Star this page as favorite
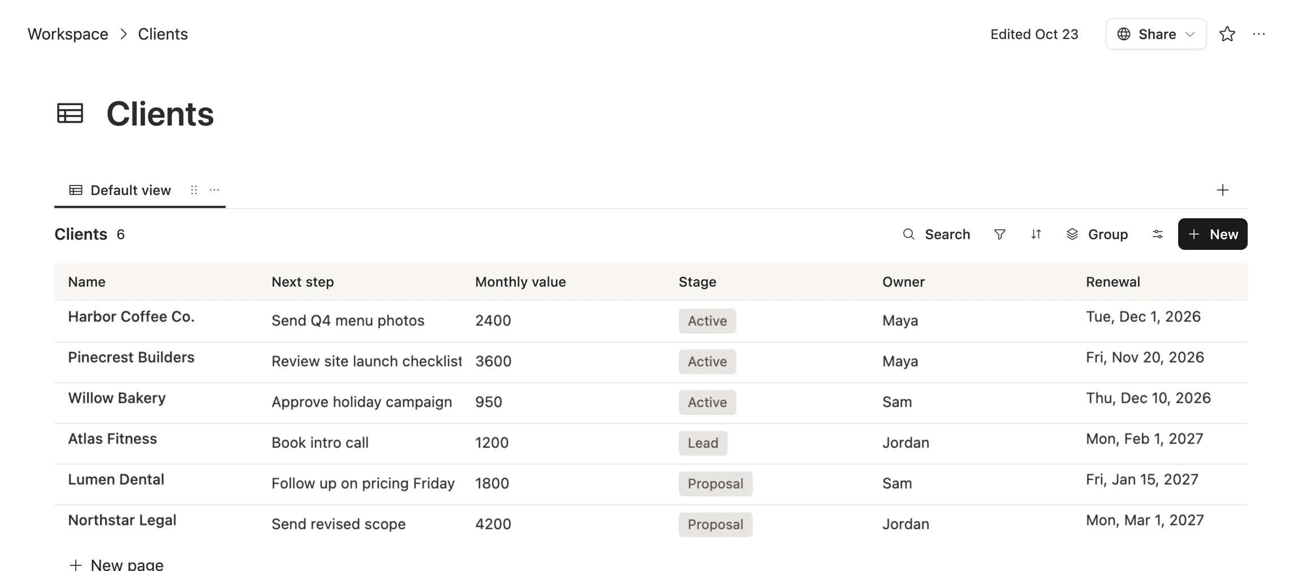 [1227, 34]
